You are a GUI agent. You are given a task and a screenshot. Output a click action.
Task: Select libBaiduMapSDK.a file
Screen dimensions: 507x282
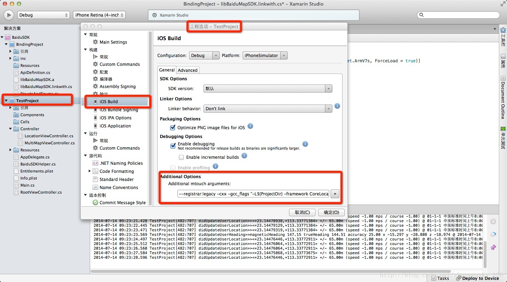click(37, 80)
